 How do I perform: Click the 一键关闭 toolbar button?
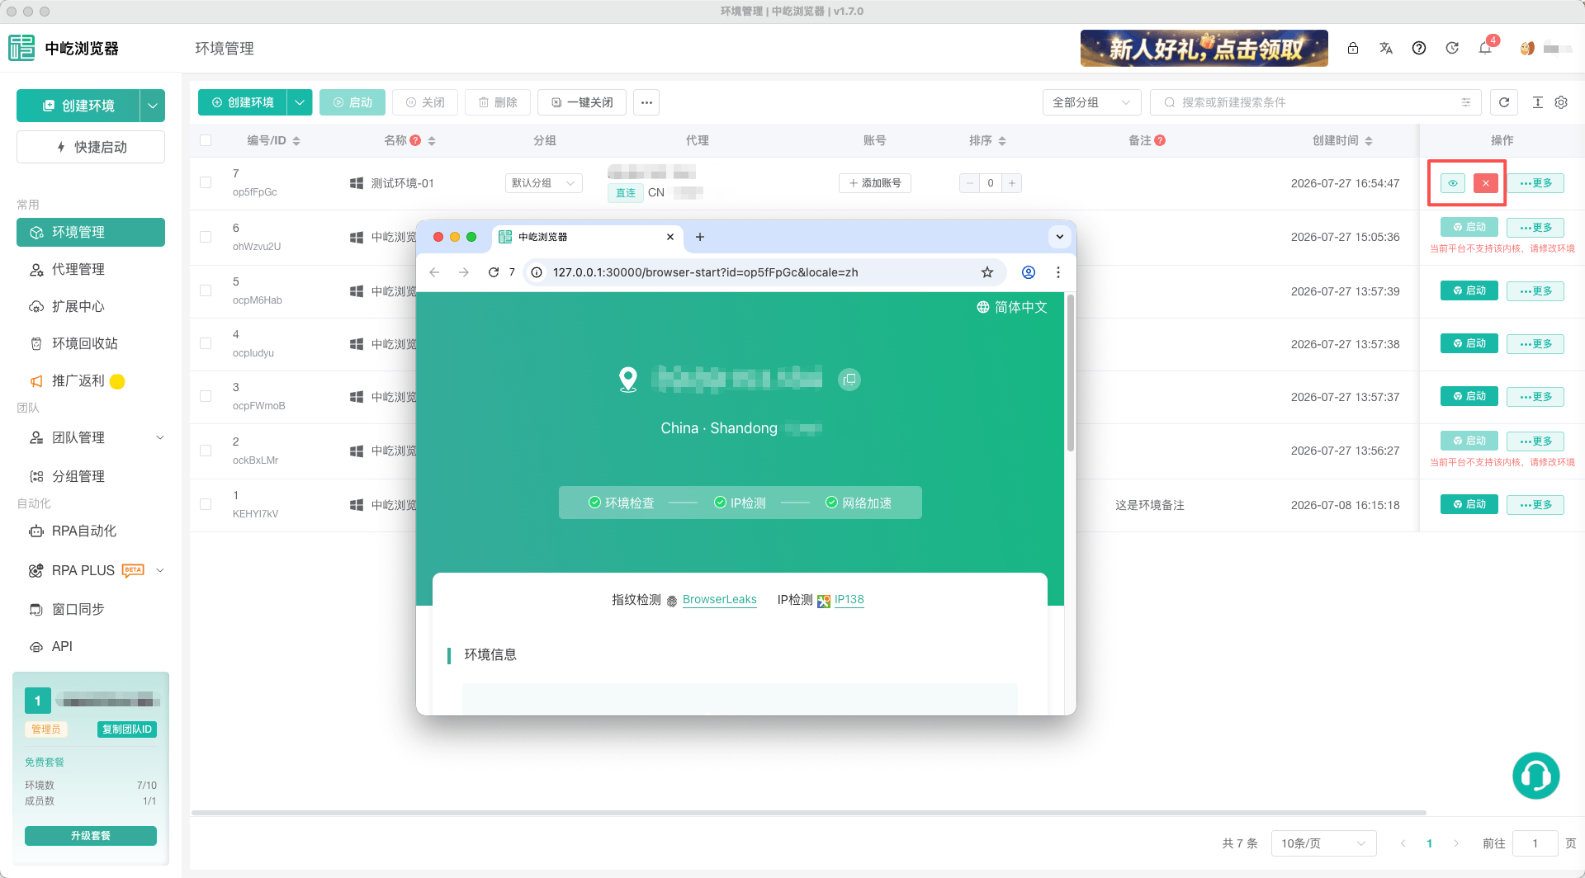coord(582,102)
